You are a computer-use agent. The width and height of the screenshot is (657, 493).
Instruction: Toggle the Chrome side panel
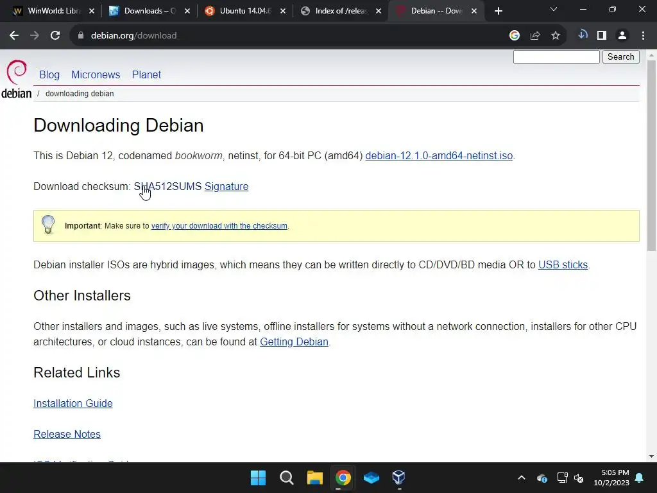coord(602,36)
